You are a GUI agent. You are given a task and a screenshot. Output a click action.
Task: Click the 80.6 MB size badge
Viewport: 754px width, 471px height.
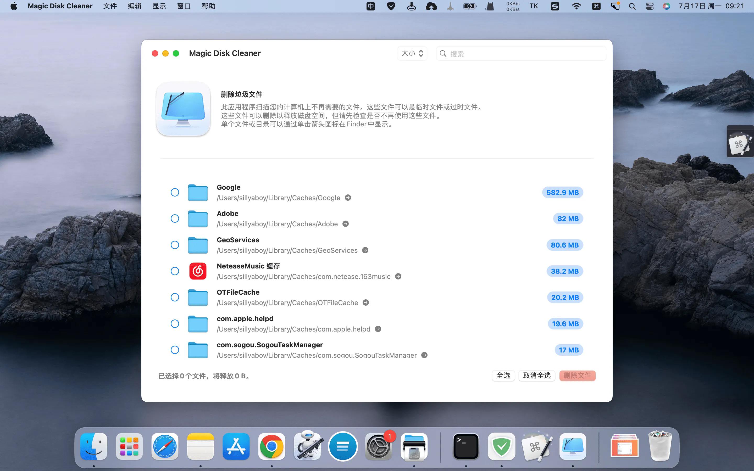pyautogui.click(x=564, y=245)
